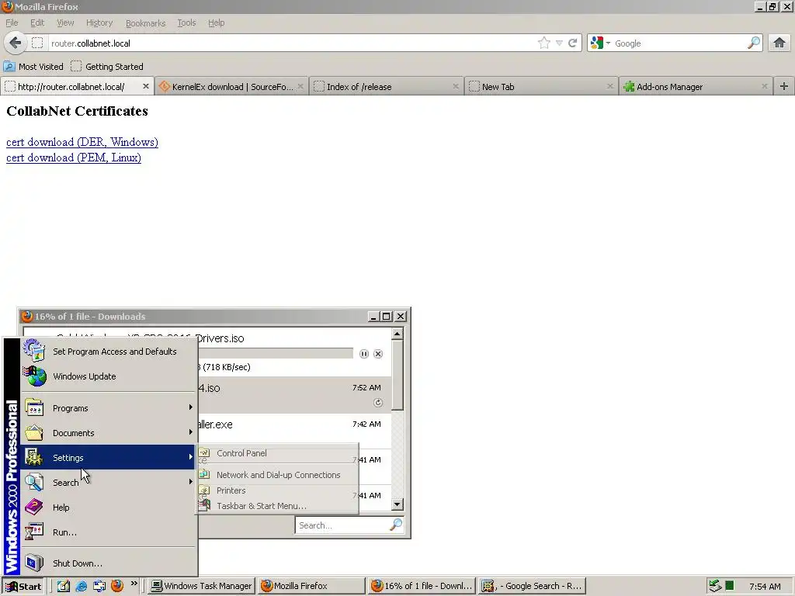Switch to the Add-ons Manager tab
795x596 pixels.
pos(695,87)
